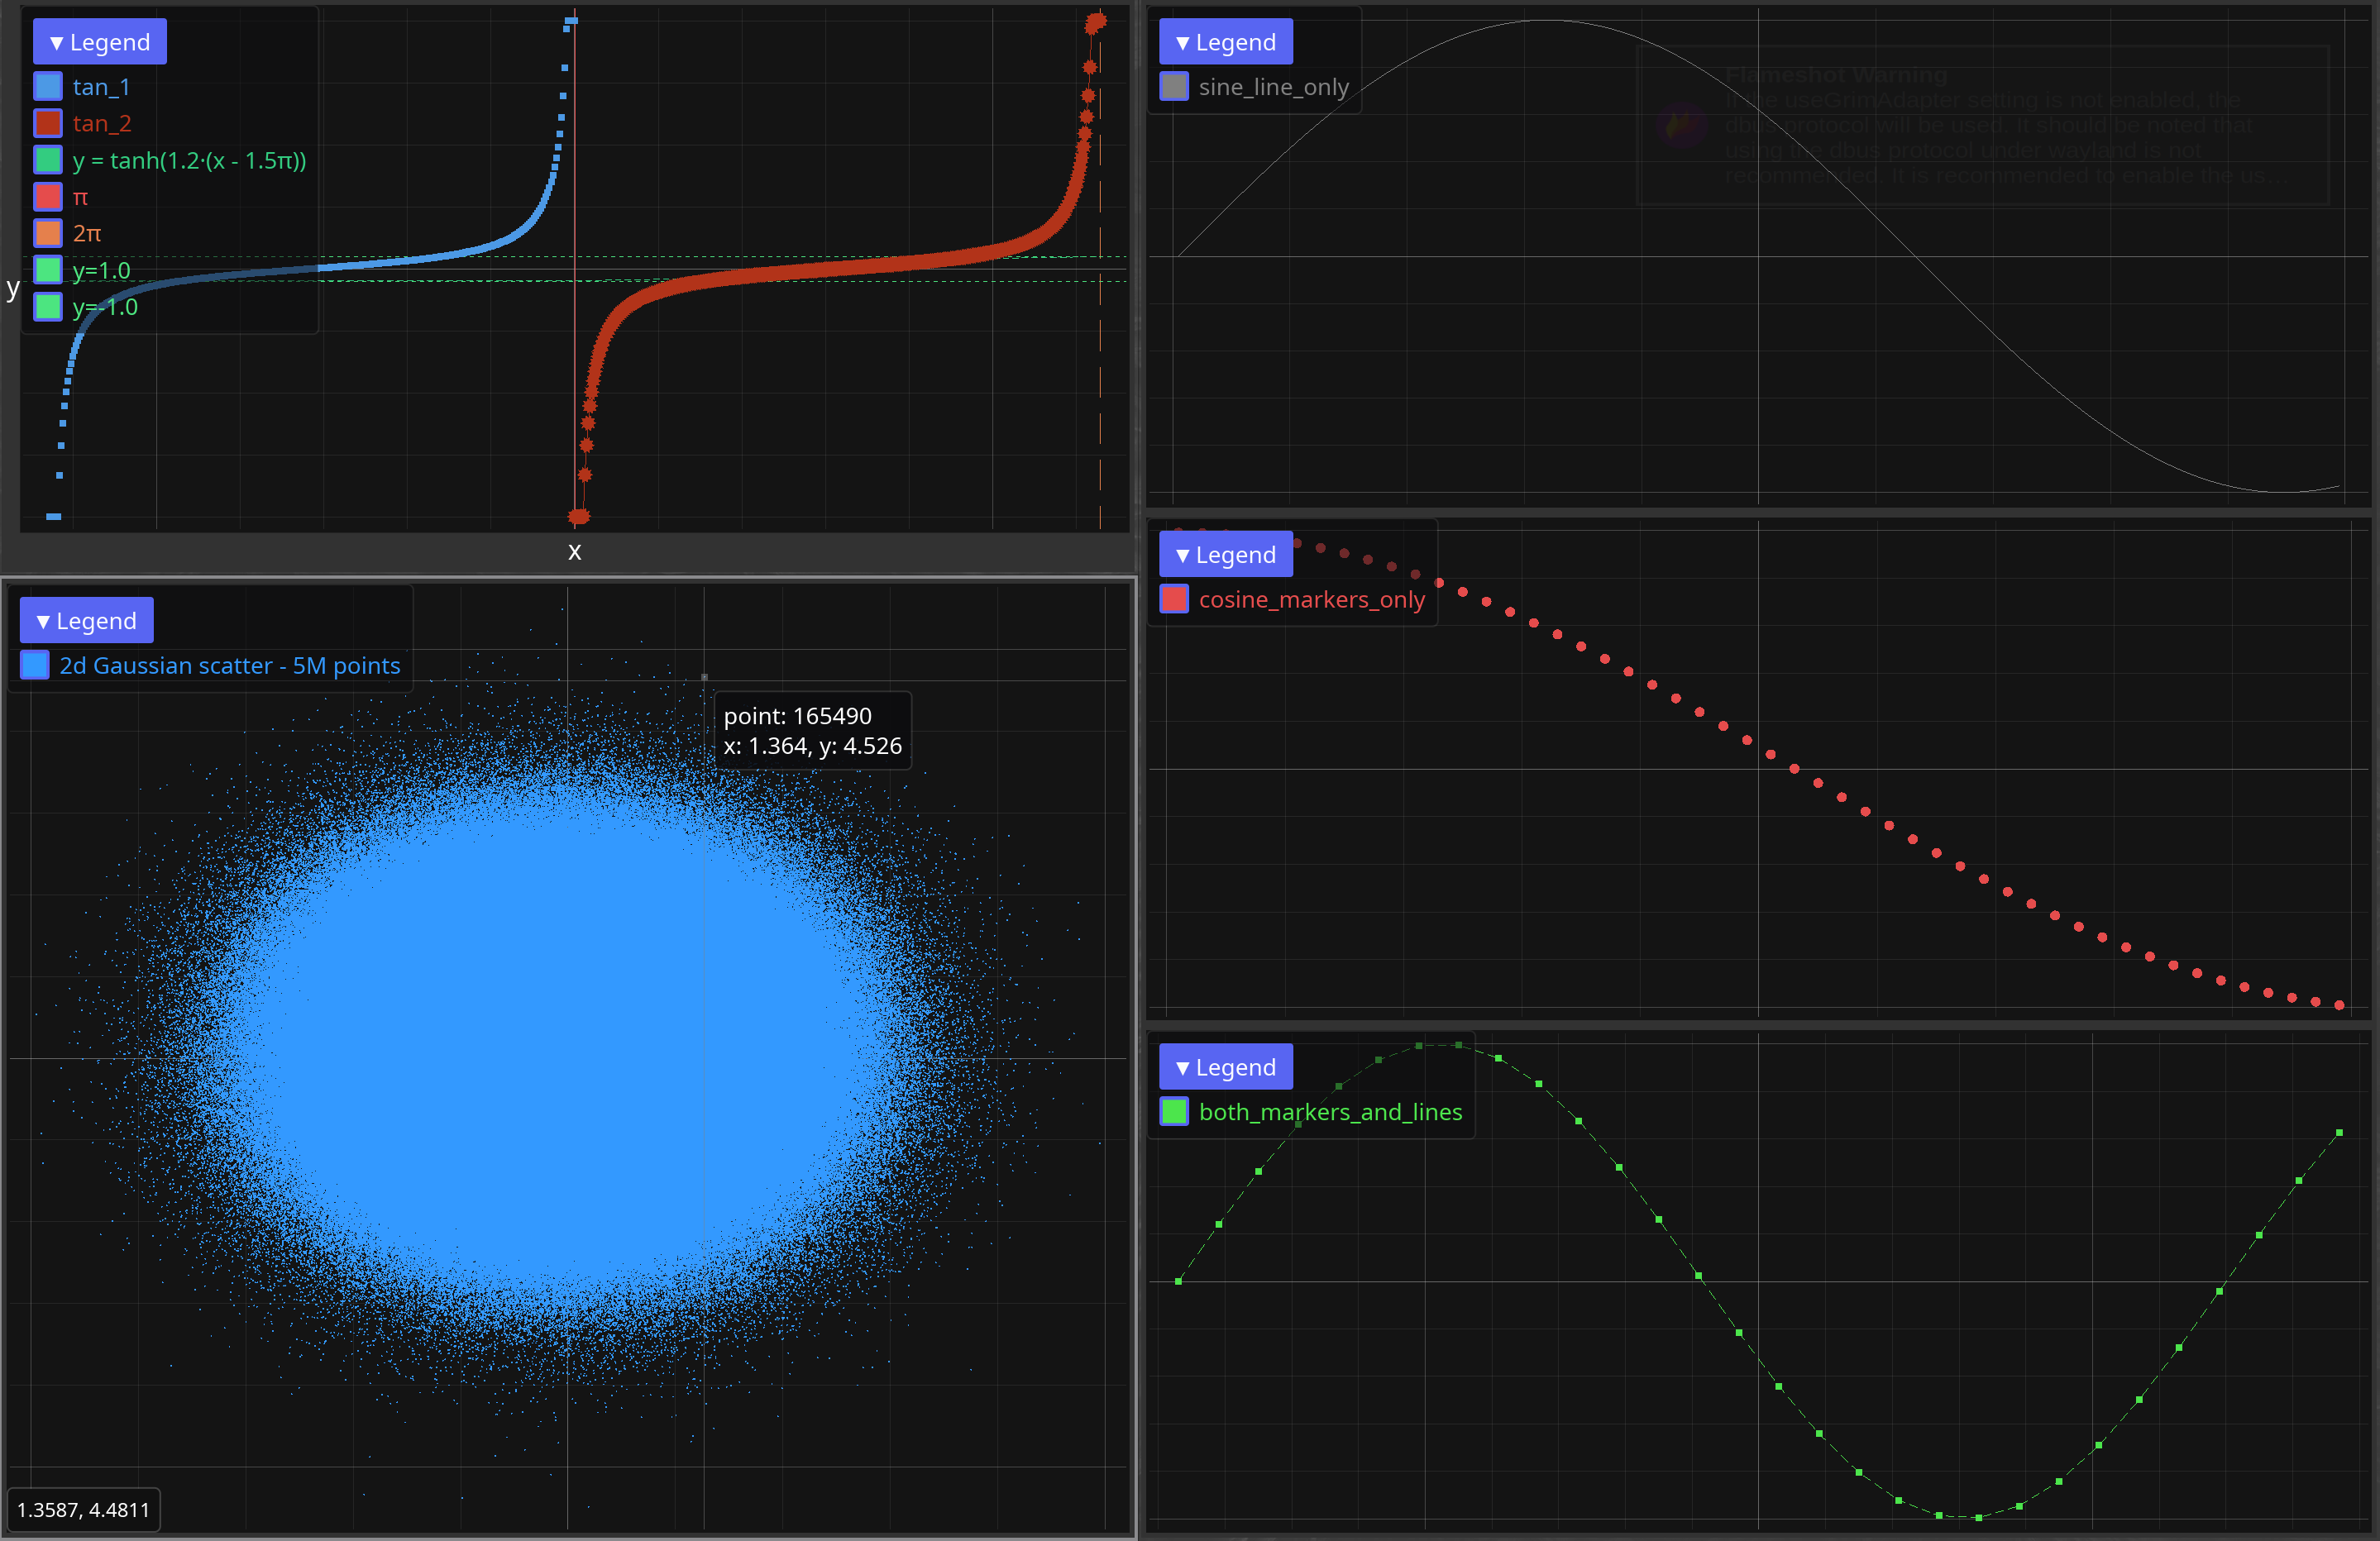Click the y=-1.0 green legend swatch
The image size is (2380, 1541).
click(x=48, y=307)
